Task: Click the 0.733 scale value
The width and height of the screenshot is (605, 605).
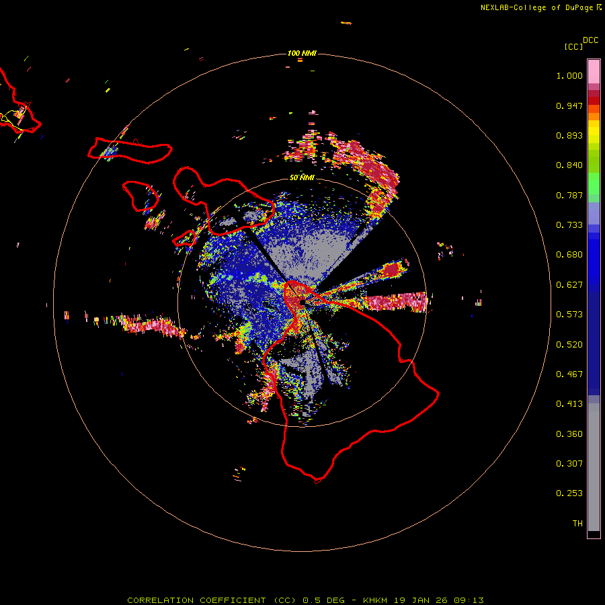Action: click(569, 225)
